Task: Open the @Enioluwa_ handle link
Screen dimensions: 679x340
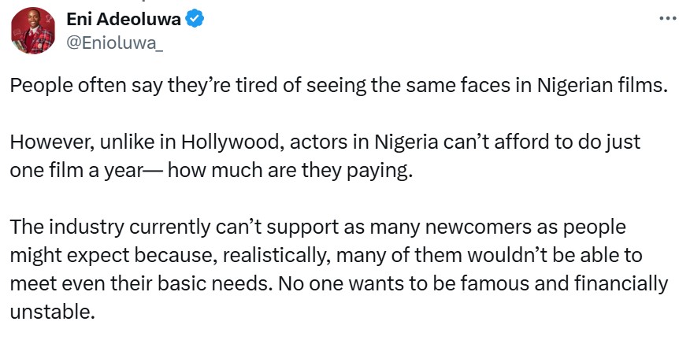Action: coord(115,43)
